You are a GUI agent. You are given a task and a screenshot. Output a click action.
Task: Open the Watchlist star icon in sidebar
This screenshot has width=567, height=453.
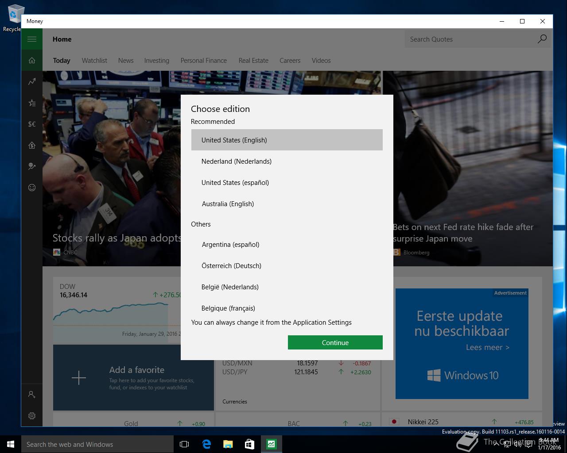pos(32,103)
